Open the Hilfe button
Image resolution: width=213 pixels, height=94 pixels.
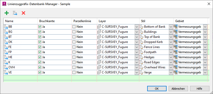coord(199,89)
